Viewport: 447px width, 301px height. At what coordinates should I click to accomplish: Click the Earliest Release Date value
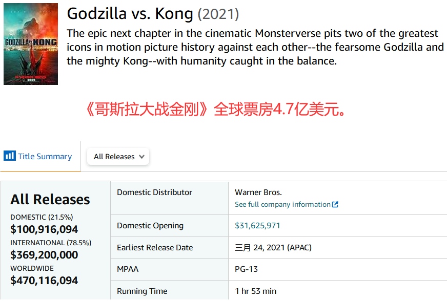(x=273, y=247)
